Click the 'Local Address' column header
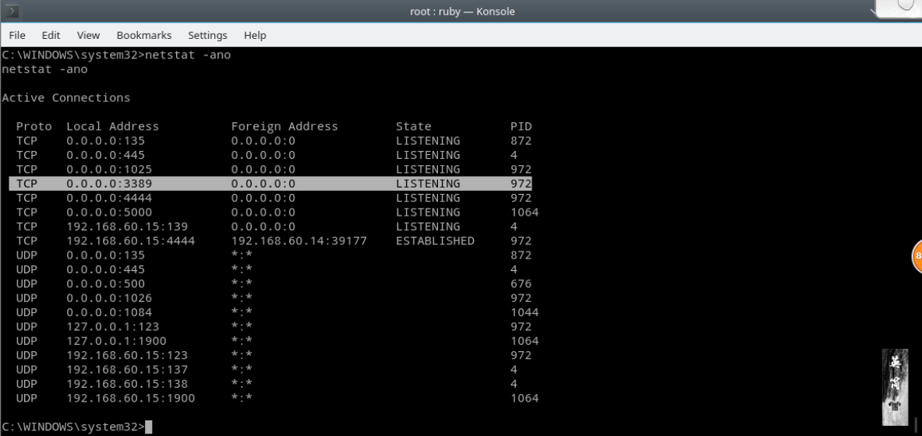 click(x=112, y=126)
